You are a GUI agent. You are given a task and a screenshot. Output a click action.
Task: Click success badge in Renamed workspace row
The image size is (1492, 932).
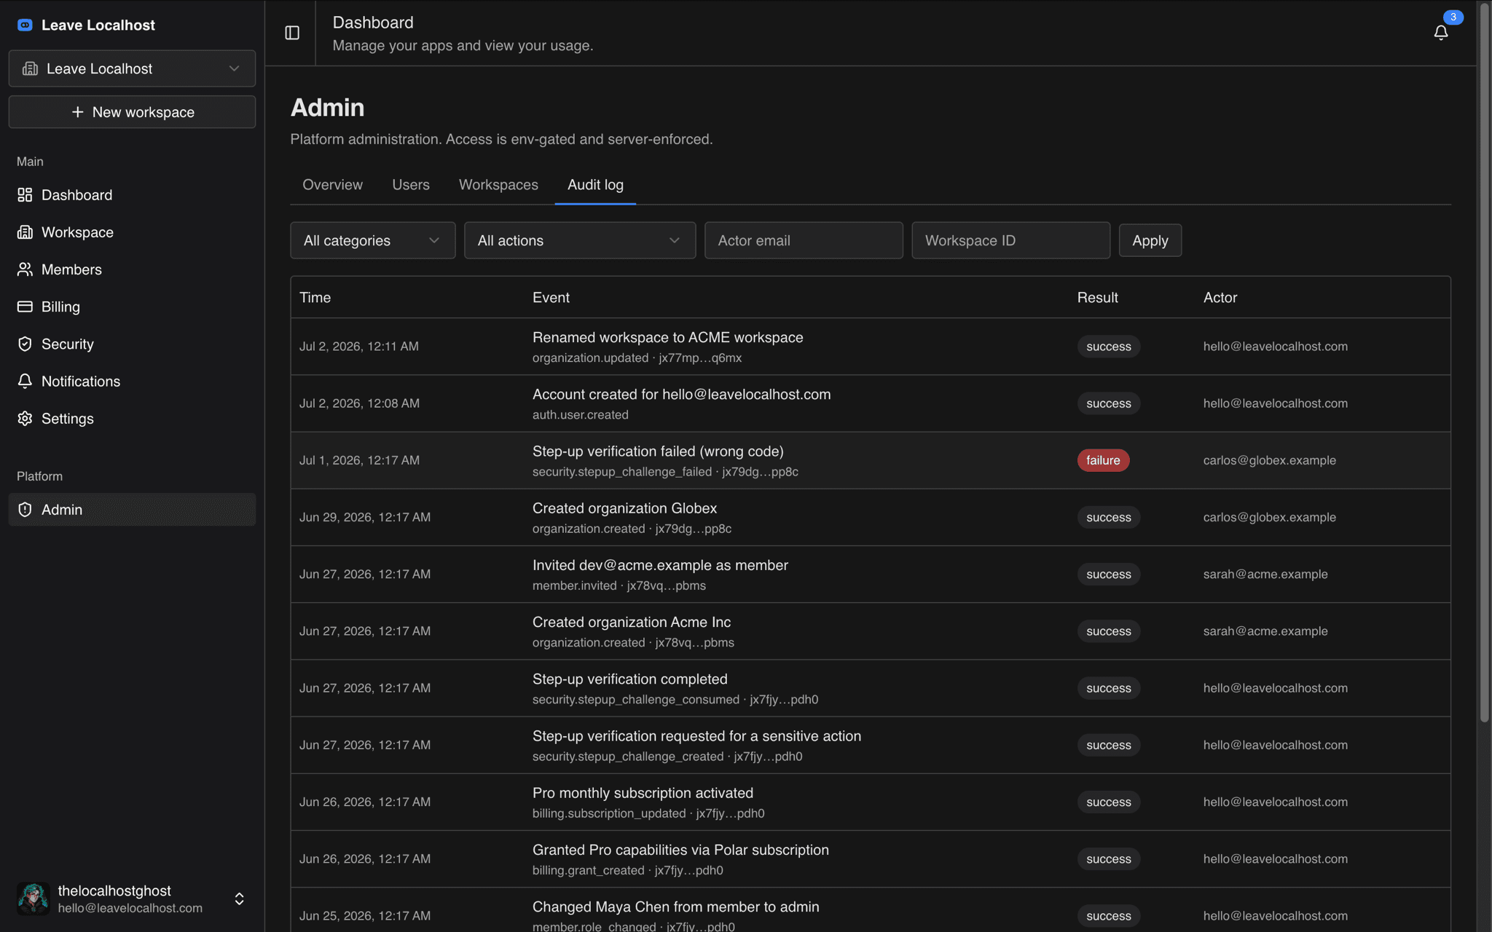pos(1109,347)
